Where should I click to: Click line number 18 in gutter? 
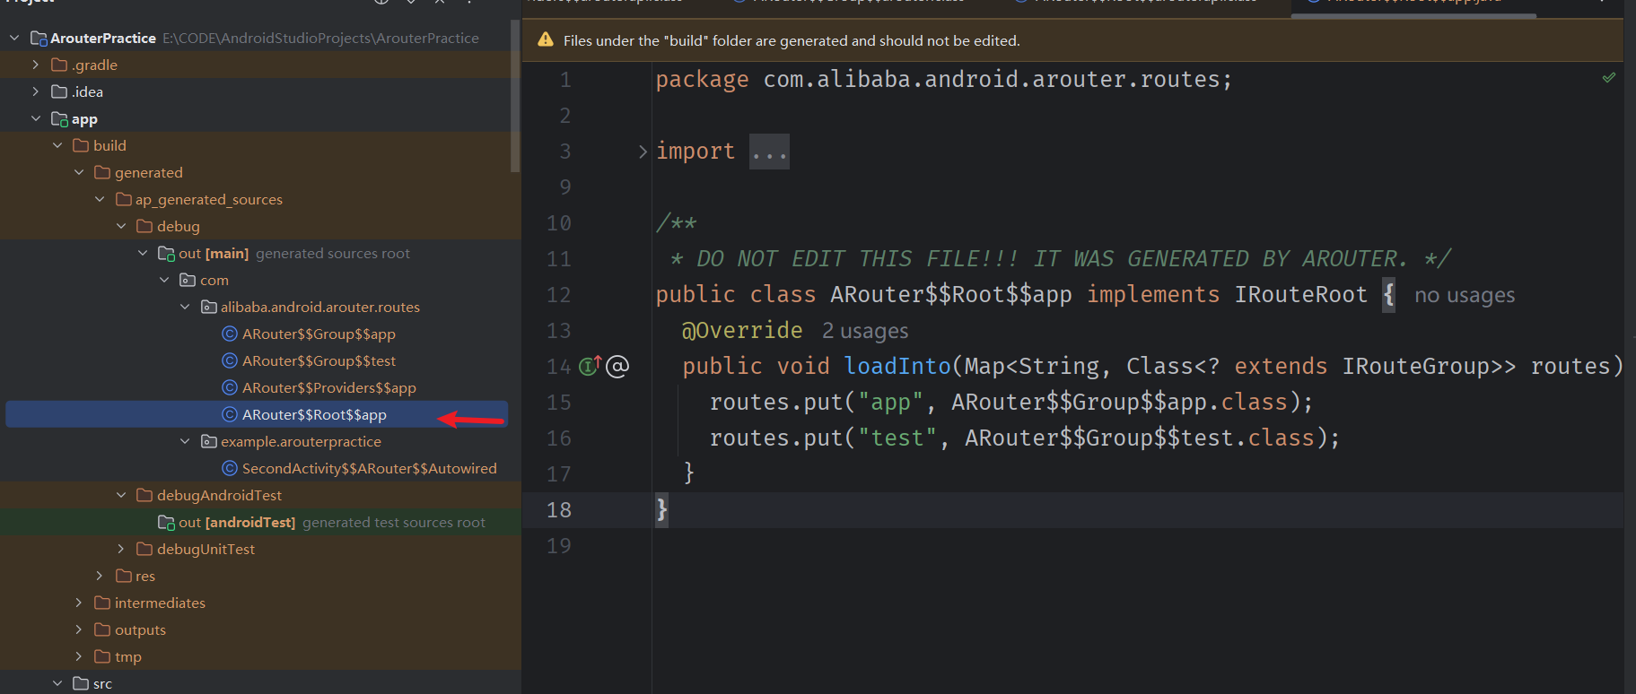point(559,510)
